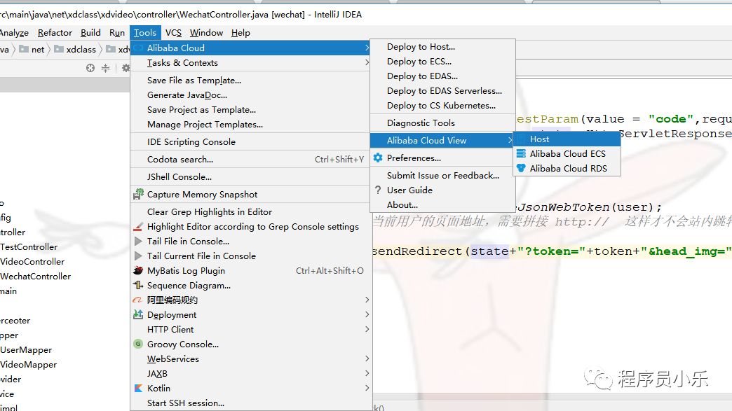Open WechatController in the project tree
Screen dimensions: 732x411
35,277
